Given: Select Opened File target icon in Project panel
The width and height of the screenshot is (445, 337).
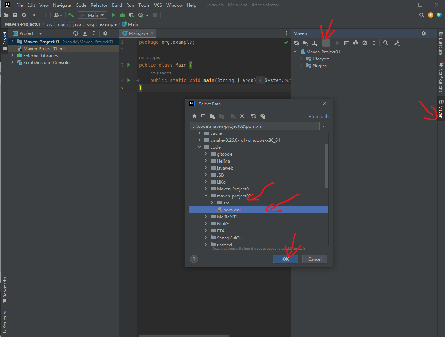Looking at the screenshot, I should coord(76,33).
